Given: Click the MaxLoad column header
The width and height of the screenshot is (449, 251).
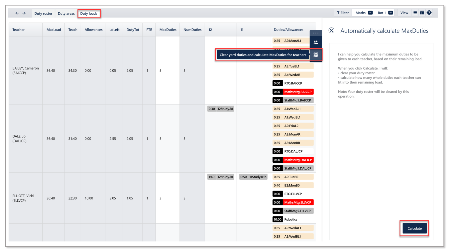Looking at the screenshot, I should 54,30.
